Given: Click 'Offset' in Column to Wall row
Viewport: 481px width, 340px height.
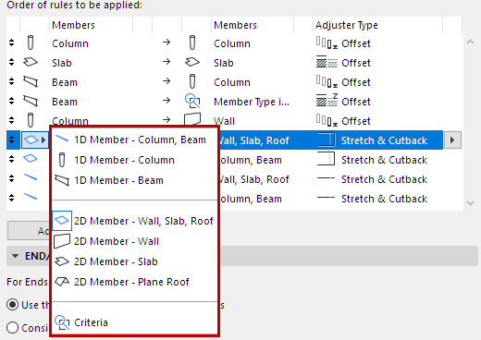Looking at the screenshot, I should pyautogui.click(x=356, y=121).
